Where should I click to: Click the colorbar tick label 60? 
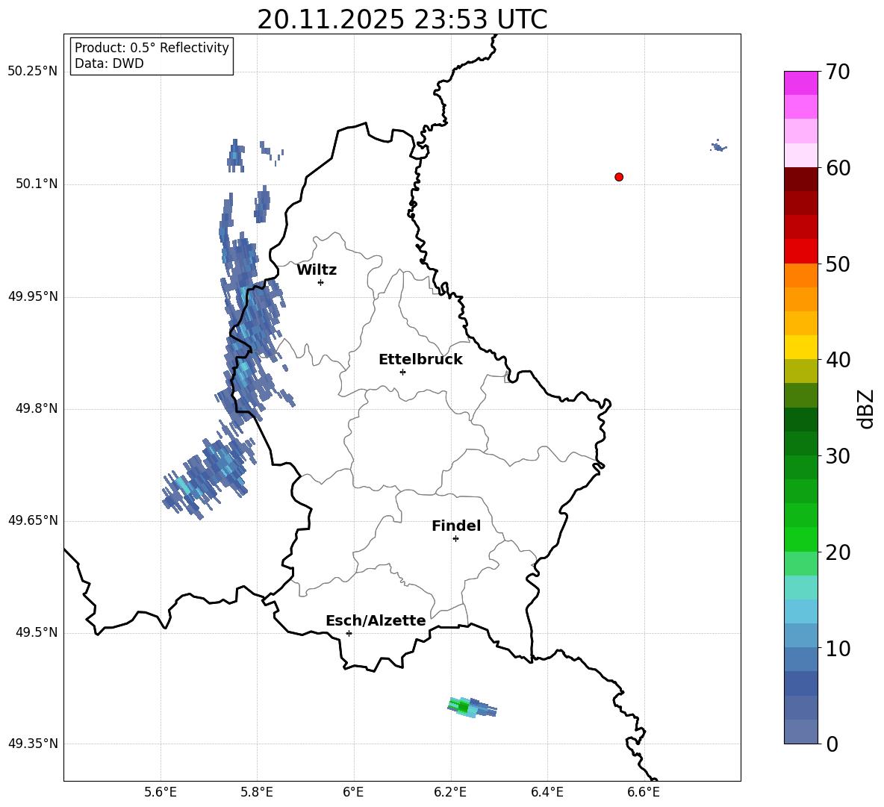(x=838, y=168)
